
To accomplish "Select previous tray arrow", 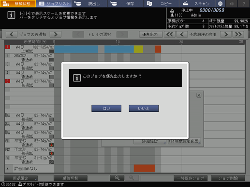I will 78,34.
